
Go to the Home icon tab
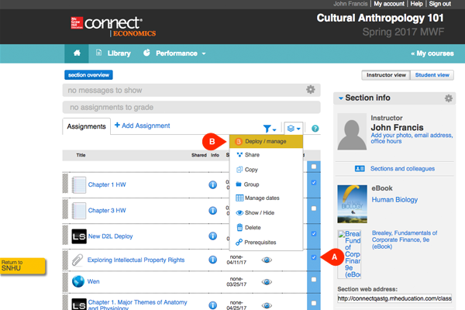tap(77, 53)
